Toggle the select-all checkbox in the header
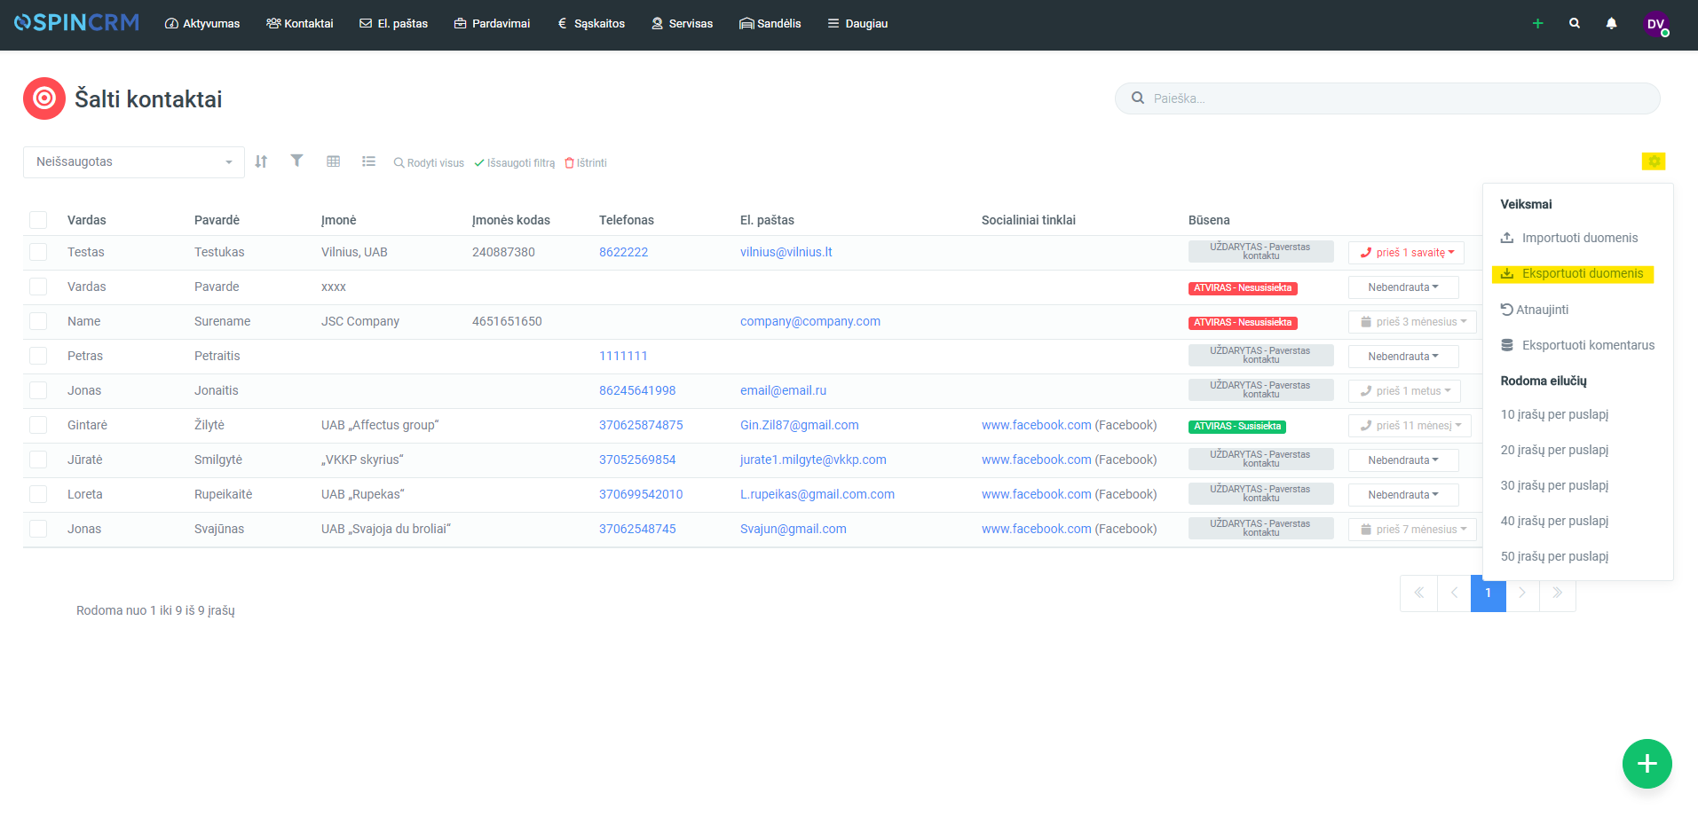1698x833 pixels. click(38, 220)
